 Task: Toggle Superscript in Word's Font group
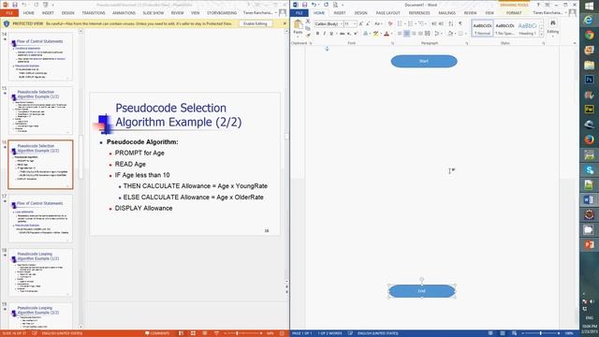(x=356, y=34)
